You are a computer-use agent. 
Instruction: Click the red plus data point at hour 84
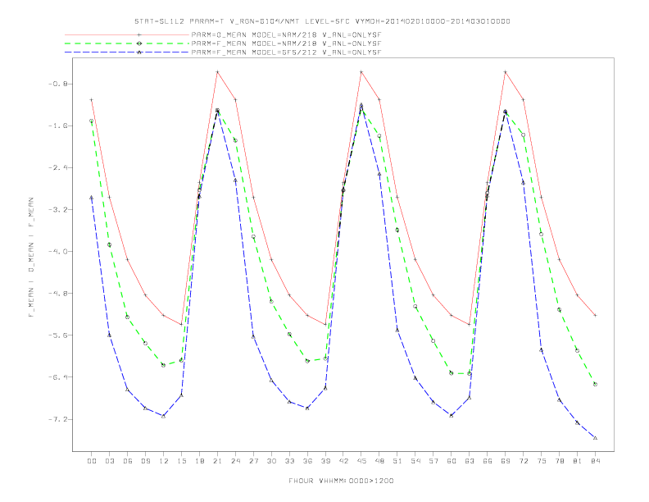point(595,316)
